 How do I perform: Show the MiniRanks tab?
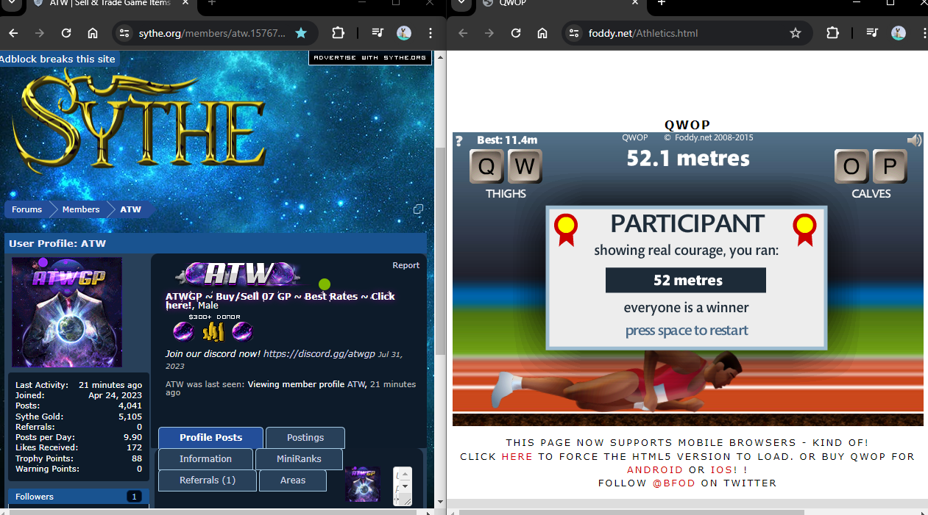pos(299,458)
